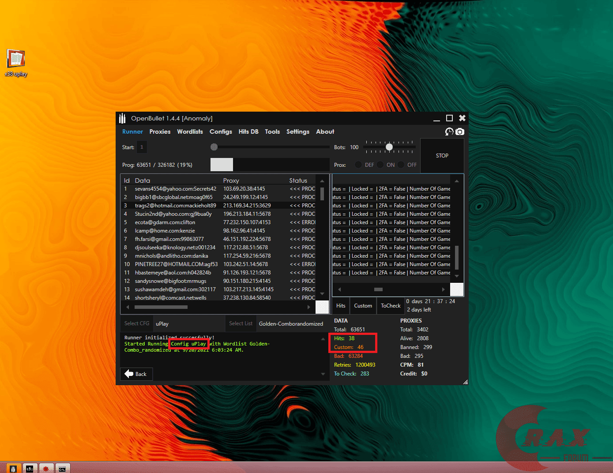Adjust the Bots count slider

389,147
